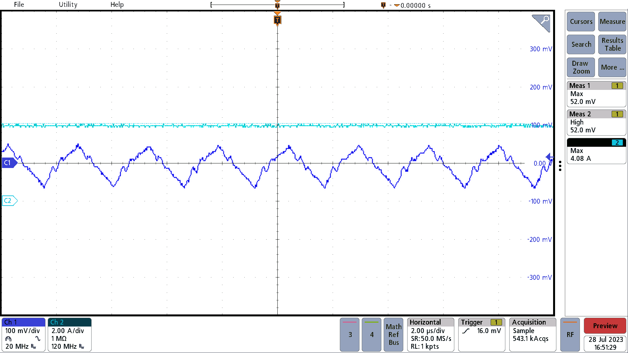Click the C2 channel handle

(x=9, y=201)
